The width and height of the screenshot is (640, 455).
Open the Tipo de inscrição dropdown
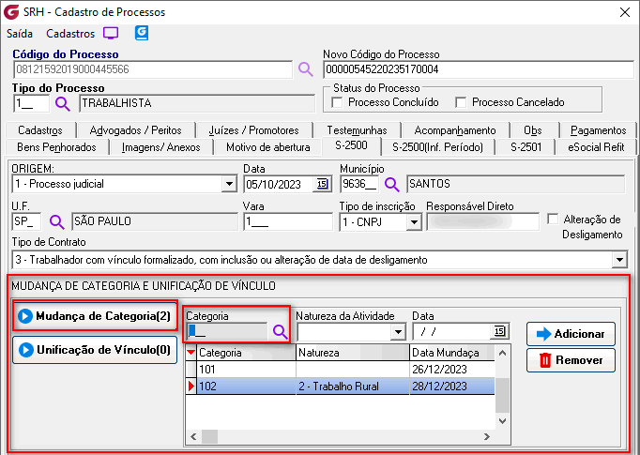pos(413,222)
